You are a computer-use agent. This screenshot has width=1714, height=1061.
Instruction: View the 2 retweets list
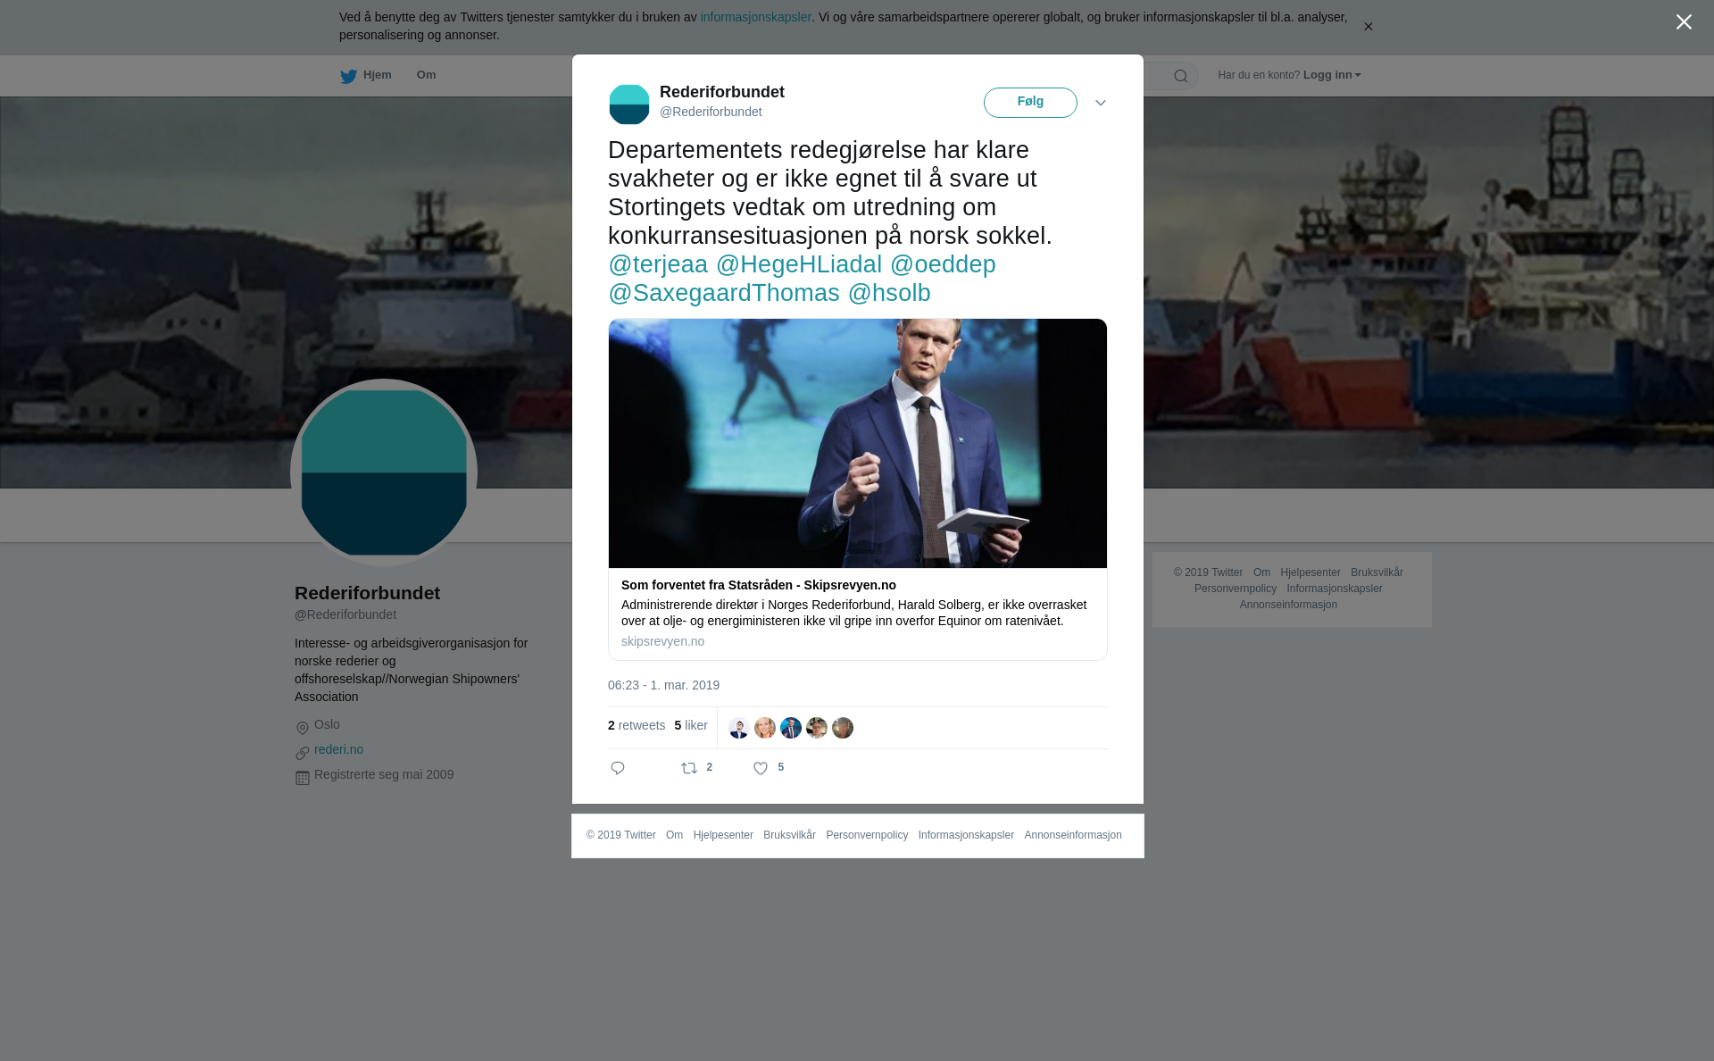tap(637, 725)
